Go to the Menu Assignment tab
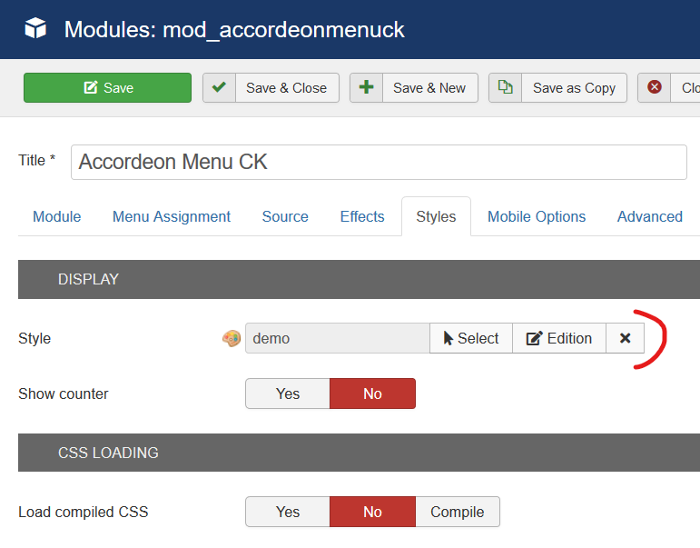The height and width of the screenshot is (548, 700). [x=172, y=217]
